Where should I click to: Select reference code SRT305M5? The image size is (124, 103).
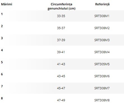point(102,64)
